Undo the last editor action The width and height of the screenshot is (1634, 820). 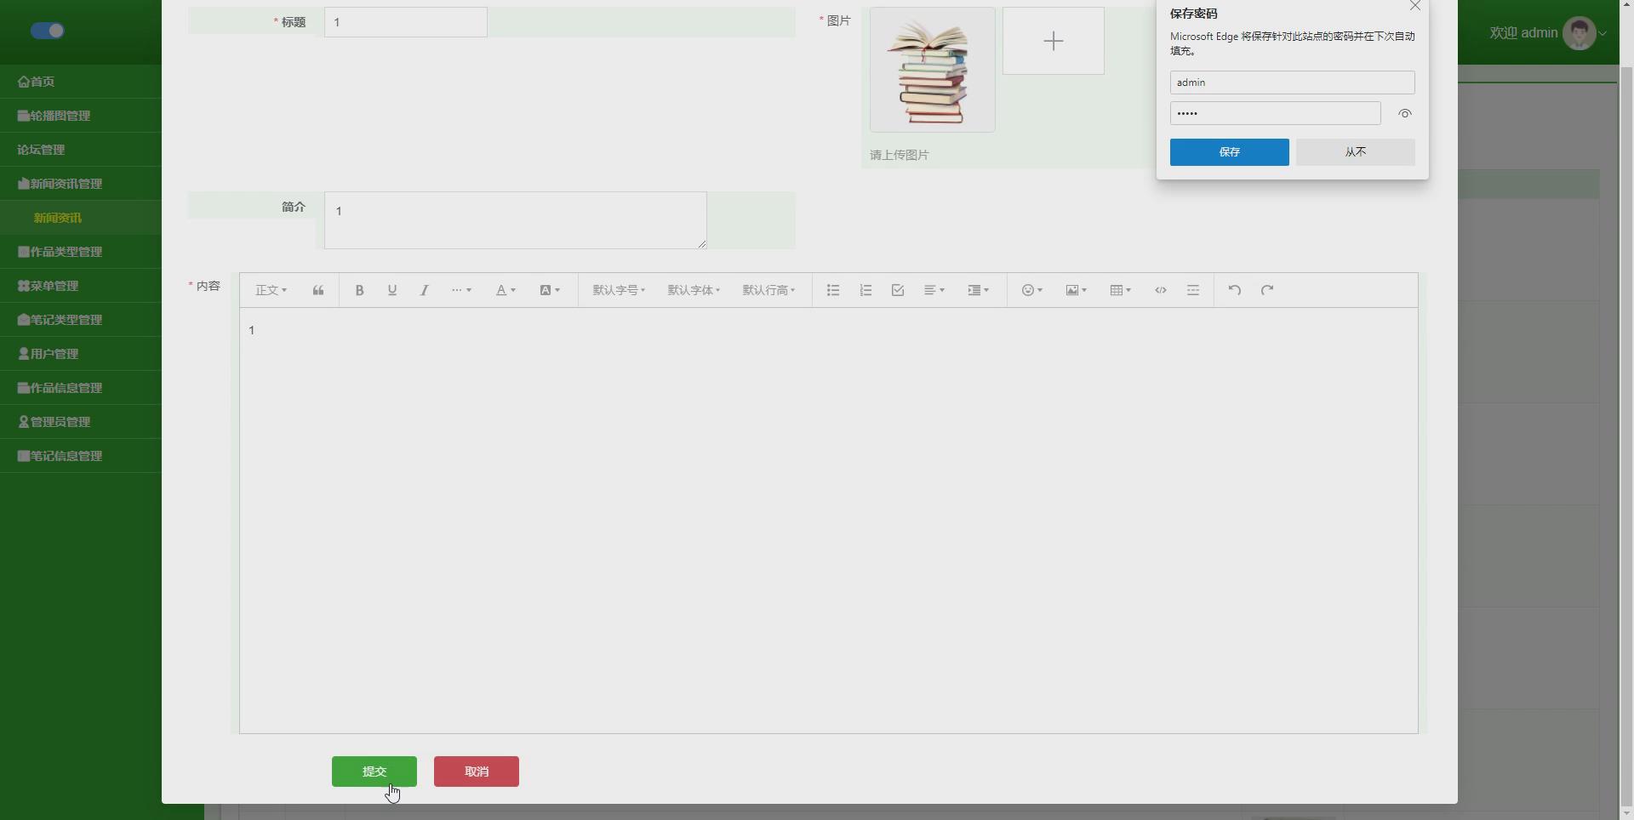point(1235,290)
